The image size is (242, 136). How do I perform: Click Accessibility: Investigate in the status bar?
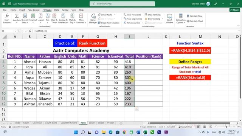point(19,127)
